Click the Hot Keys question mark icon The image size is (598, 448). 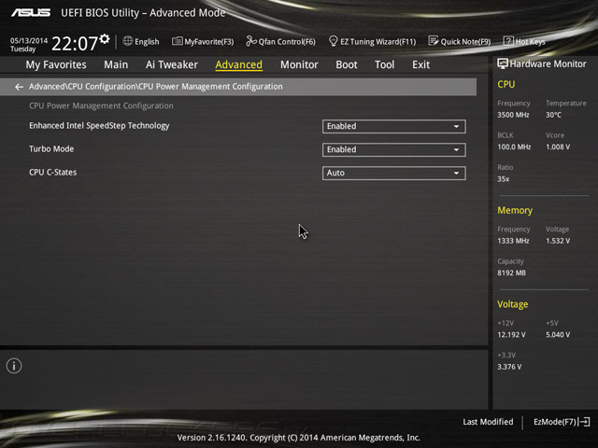pos(508,41)
